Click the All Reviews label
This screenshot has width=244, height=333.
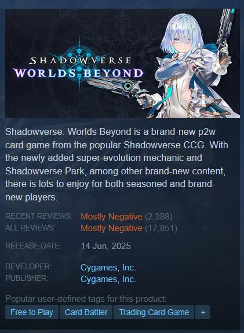click(x=30, y=228)
